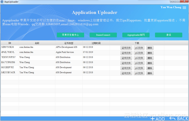The height and width of the screenshot is (121, 189).
Task: Download 证书文件 for 5ZR97N5K38
Action: 126,48
